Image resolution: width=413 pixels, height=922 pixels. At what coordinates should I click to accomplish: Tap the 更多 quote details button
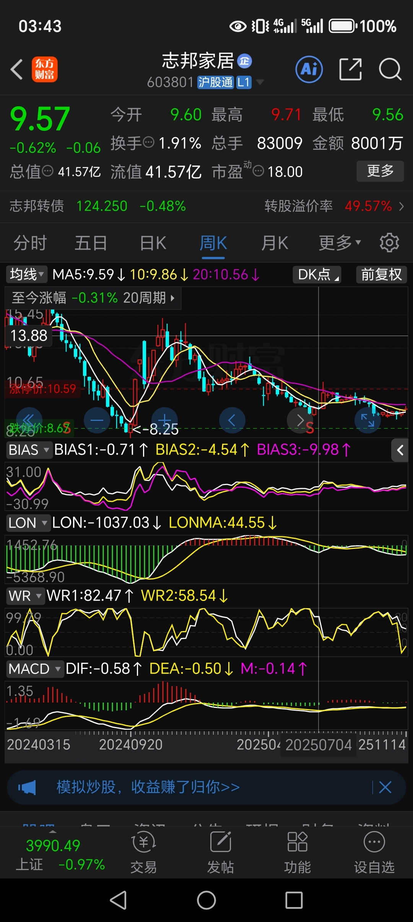click(x=380, y=171)
